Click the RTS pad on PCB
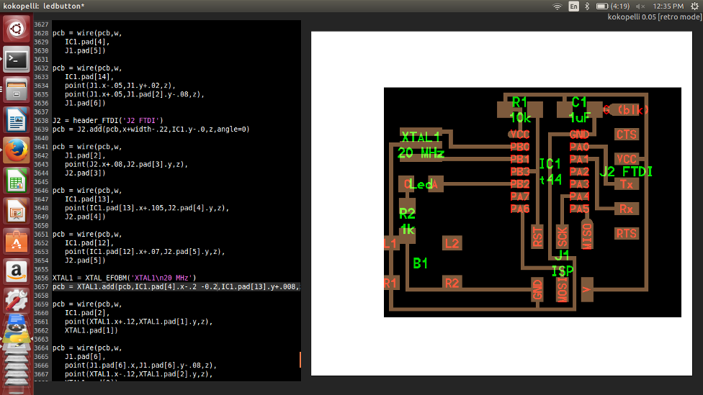Screen dimensions: 703x395 (627, 233)
